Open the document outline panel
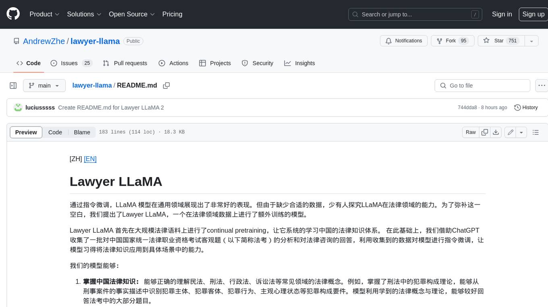The height and width of the screenshot is (307, 548). pos(536,132)
